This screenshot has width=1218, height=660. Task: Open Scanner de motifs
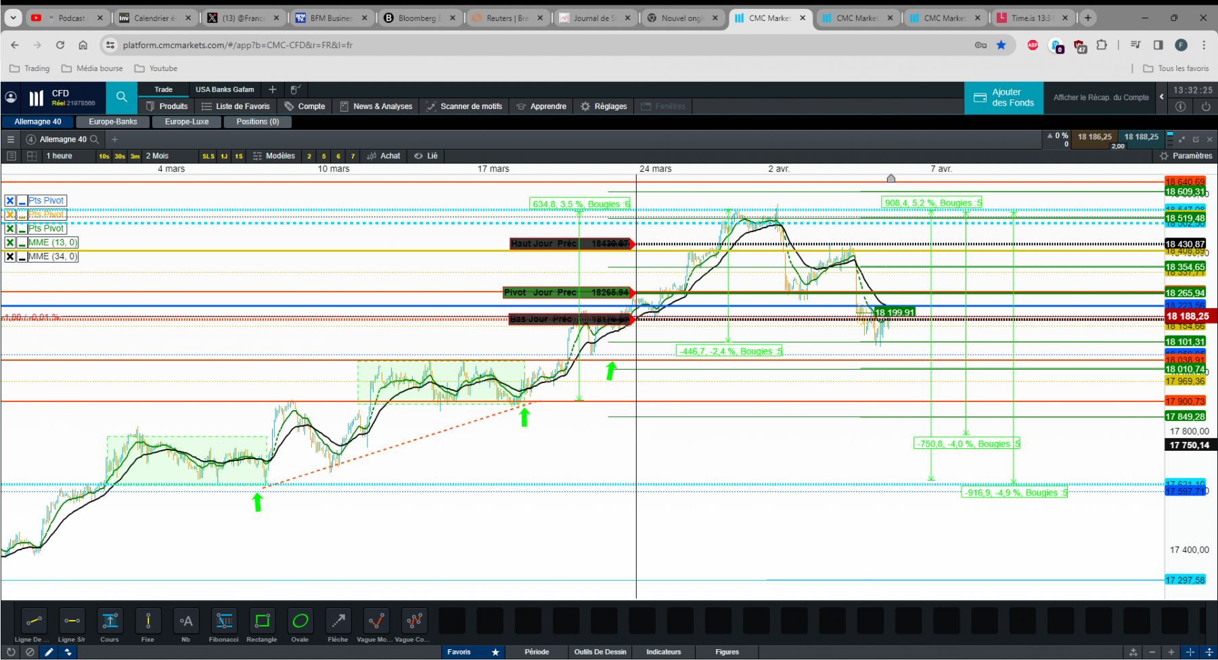(x=464, y=106)
